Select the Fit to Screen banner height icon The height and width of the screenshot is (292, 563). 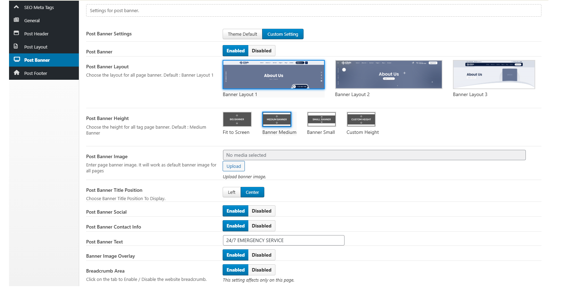(237, 119)
